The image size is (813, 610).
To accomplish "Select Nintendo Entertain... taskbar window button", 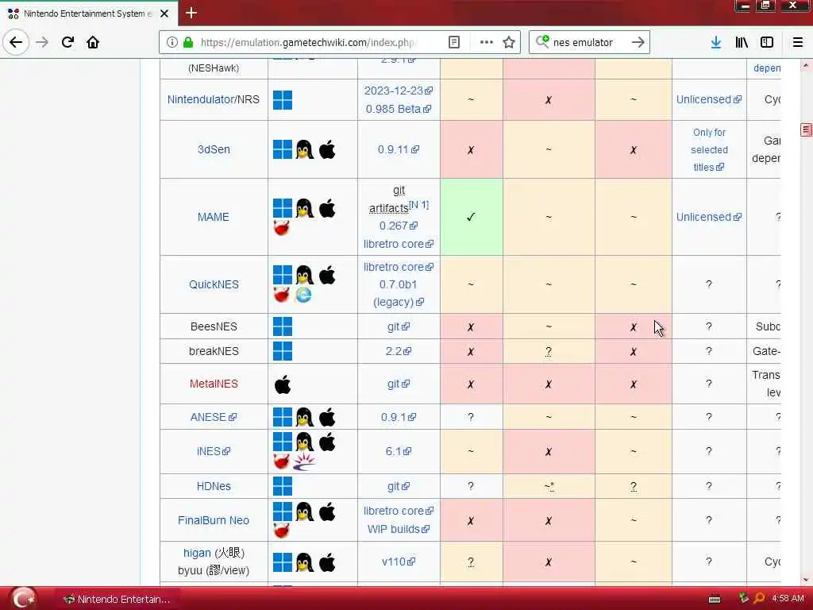I will point(117,599).
